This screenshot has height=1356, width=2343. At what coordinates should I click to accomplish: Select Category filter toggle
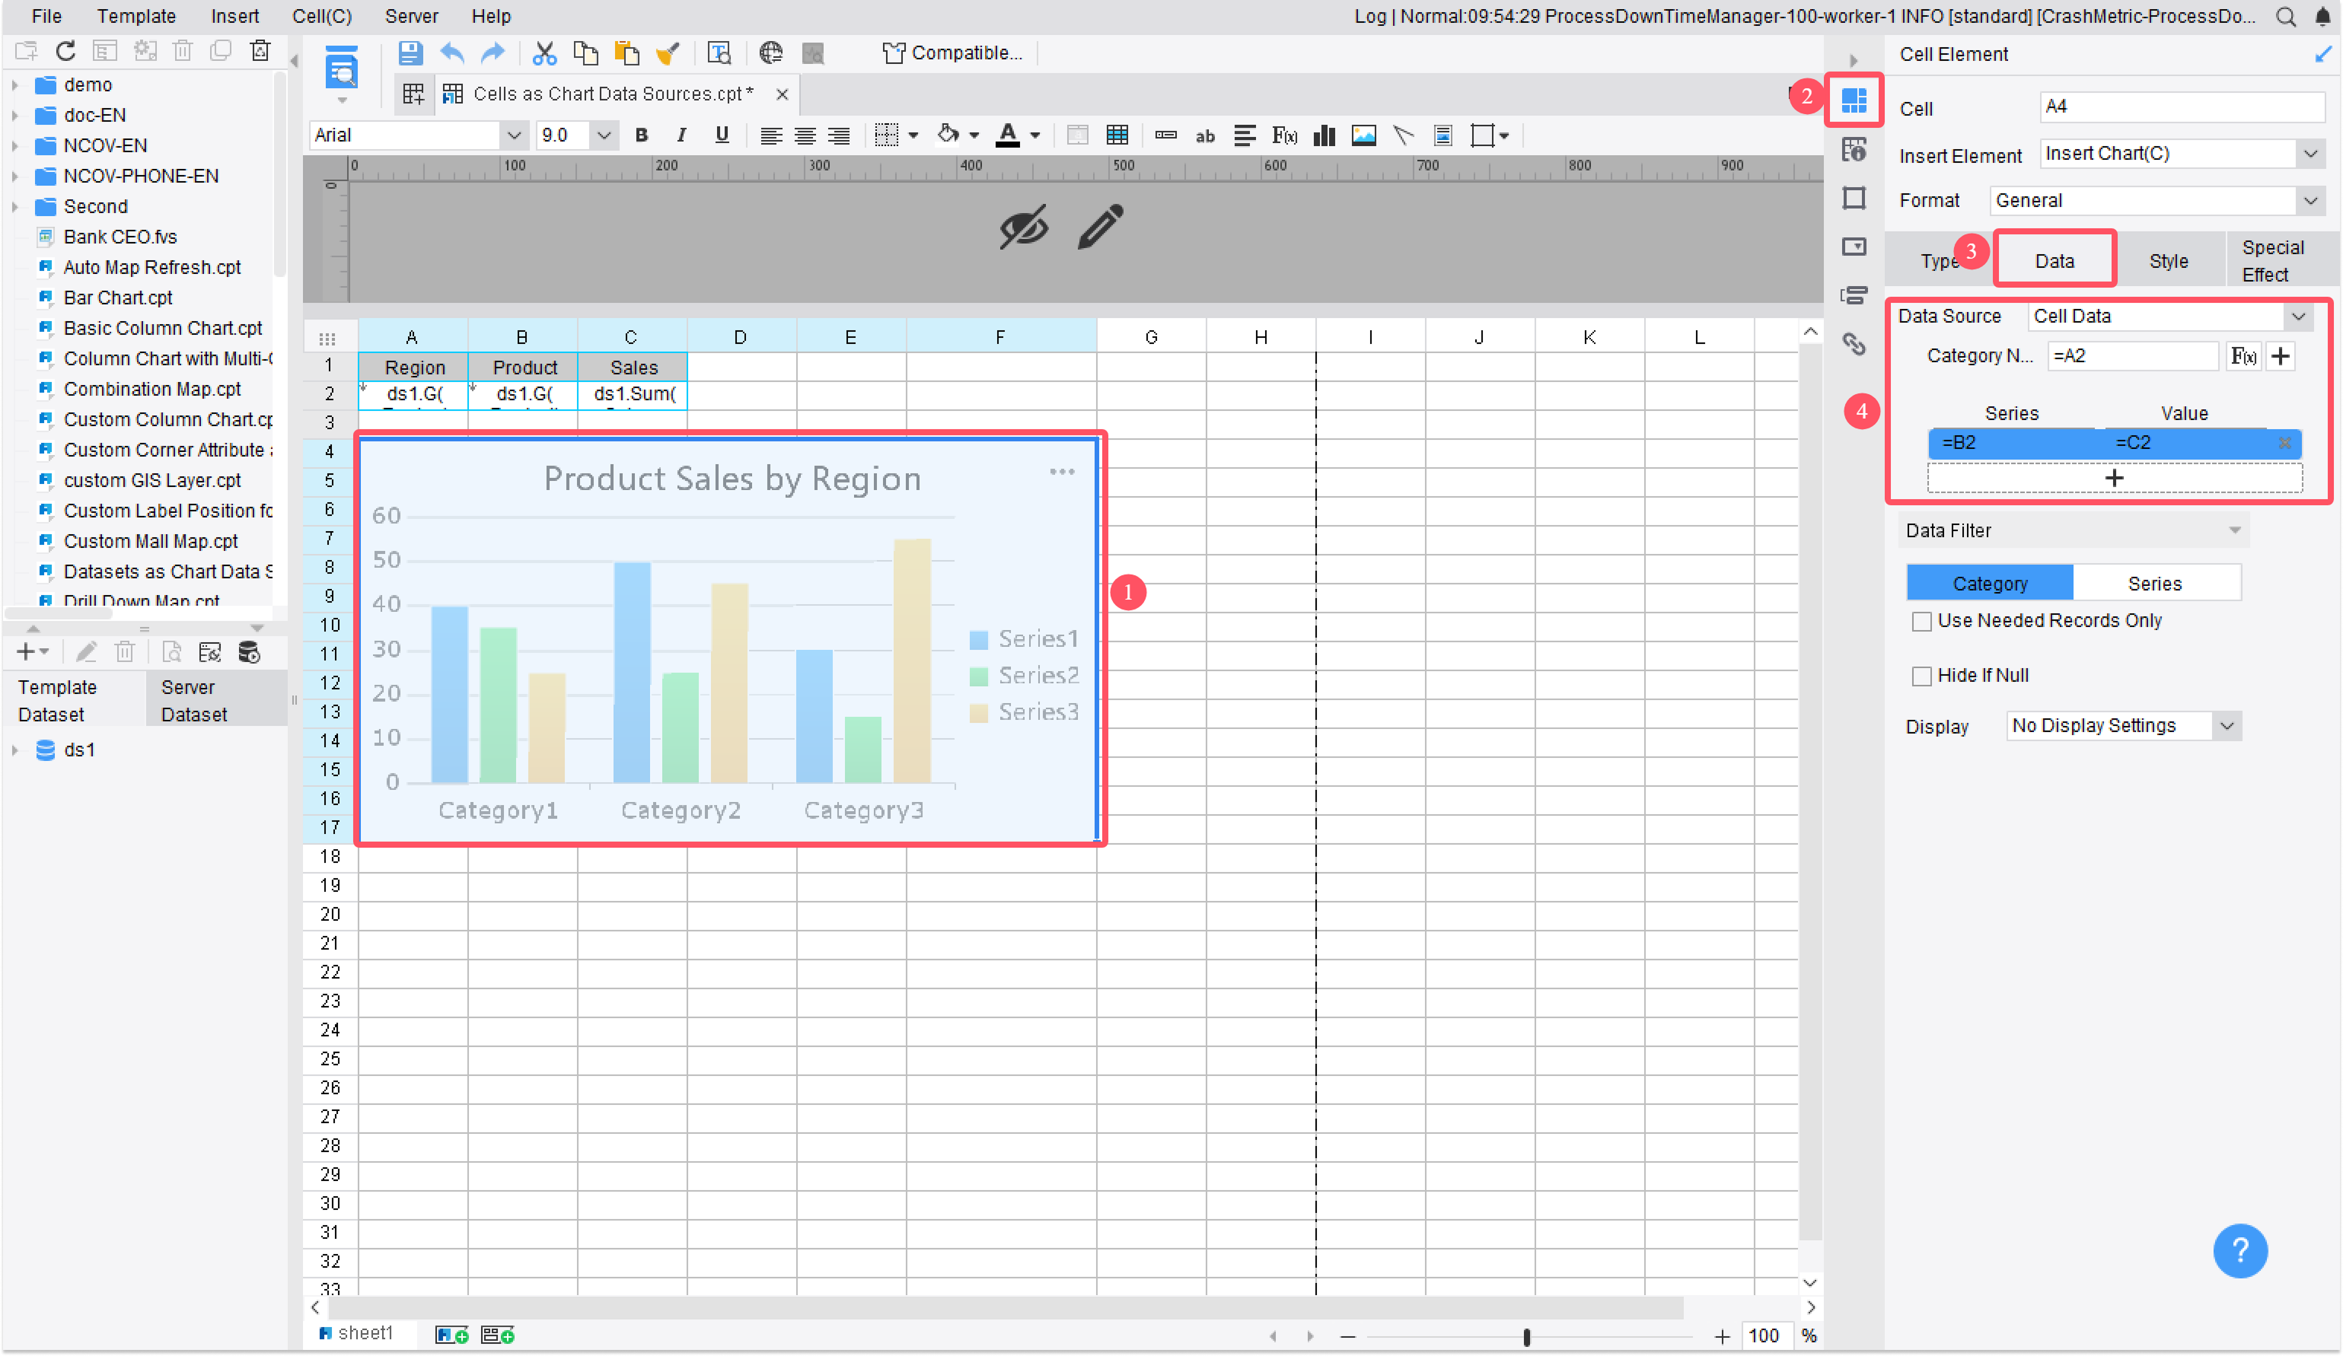coord(1990,584)
